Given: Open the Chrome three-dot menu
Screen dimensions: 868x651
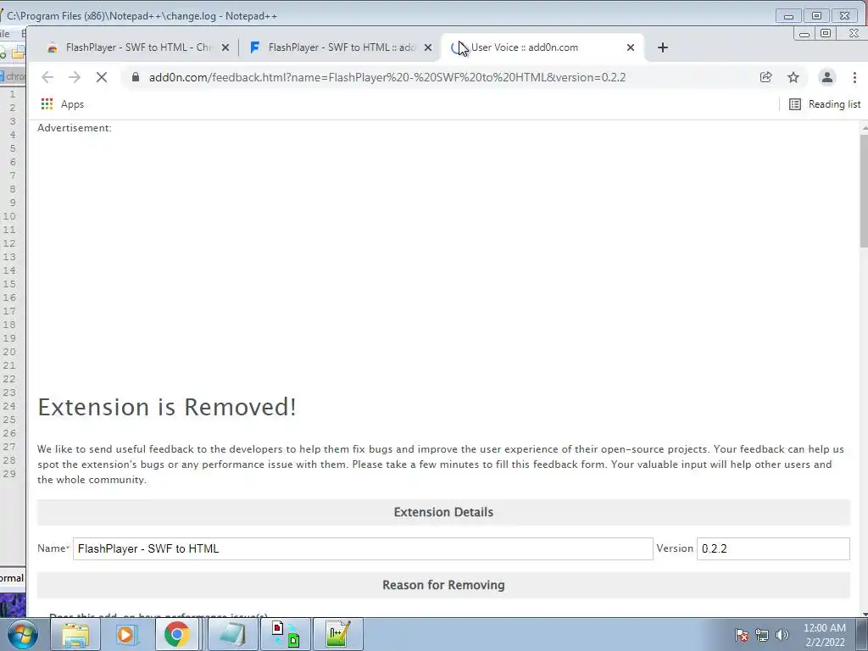Looking at the screenshot, I should pyautogui.click(x=854, y=77).
